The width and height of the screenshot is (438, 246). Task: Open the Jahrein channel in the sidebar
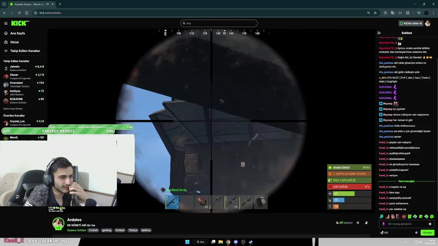click(24, 68)
